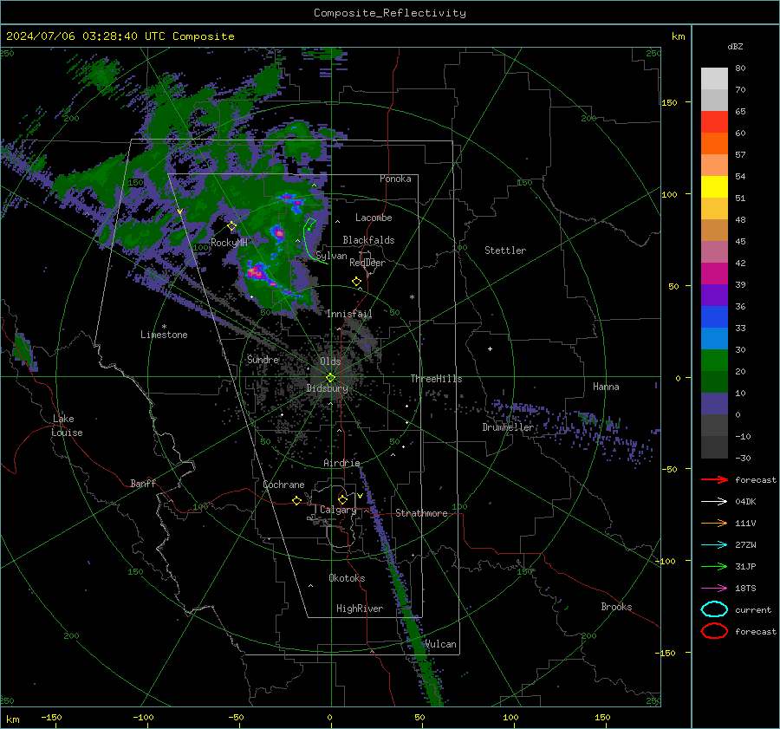Click the Limestone label

coord(164,335)
